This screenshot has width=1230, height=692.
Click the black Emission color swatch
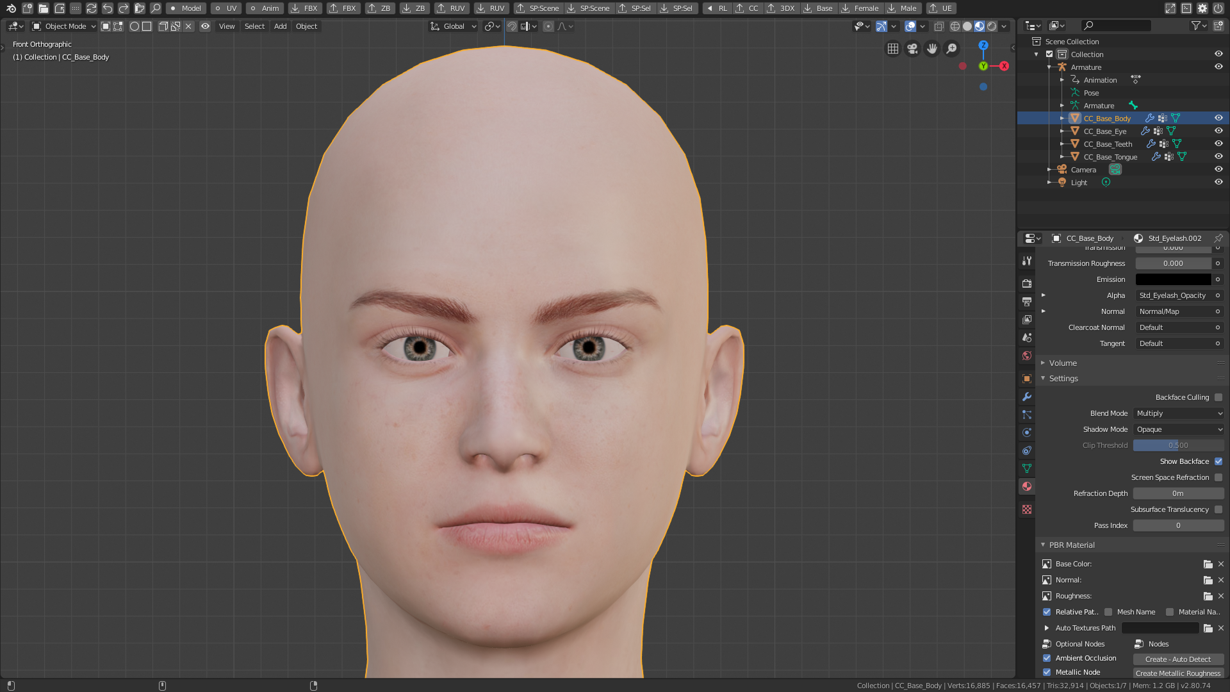[x=1173, y=279]
